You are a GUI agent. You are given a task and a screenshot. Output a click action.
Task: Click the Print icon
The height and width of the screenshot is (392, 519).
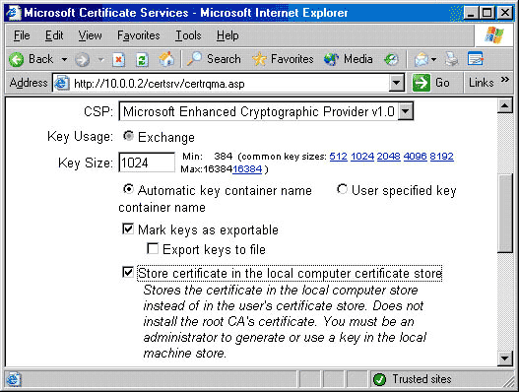pyautogui.click(x=451, y=59)
